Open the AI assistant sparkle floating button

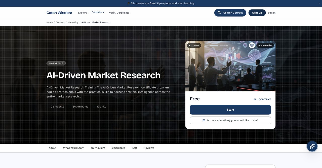point(312,146)
